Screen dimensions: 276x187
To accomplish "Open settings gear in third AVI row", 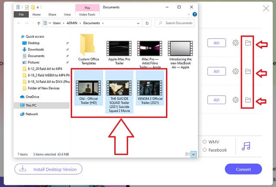I will tap(235, 100).
